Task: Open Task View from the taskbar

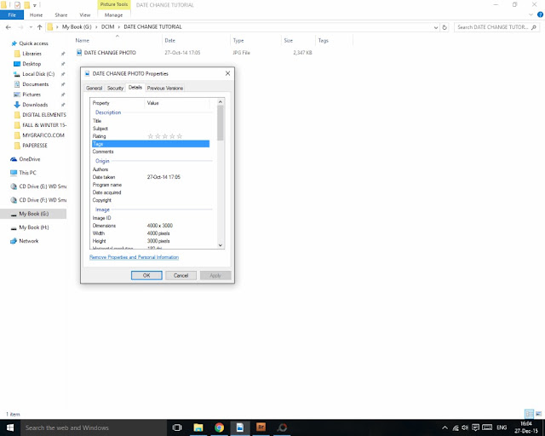Action: point(177,427)
